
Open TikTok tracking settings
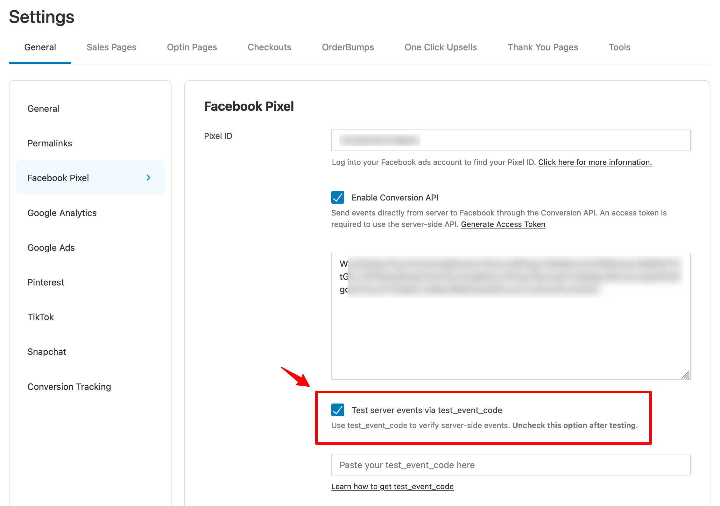coord(40,317)
